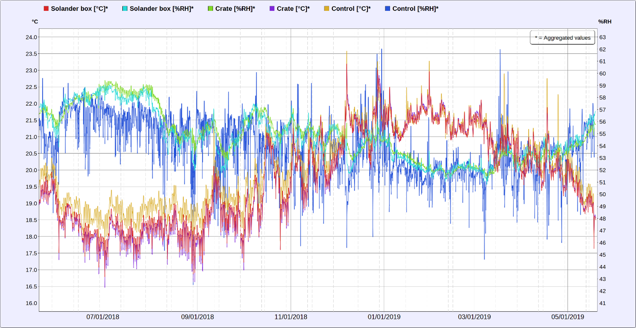Select the 01/01/2019 date axis label
The width and height of the screenshot is (636, 328).
[384, 317]
